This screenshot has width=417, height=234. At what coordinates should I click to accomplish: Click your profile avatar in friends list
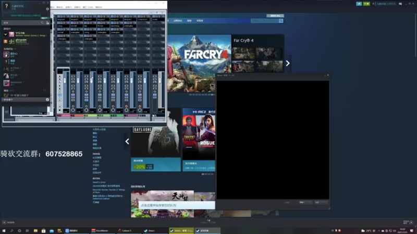pyautogui.click(x=6, y=6)
